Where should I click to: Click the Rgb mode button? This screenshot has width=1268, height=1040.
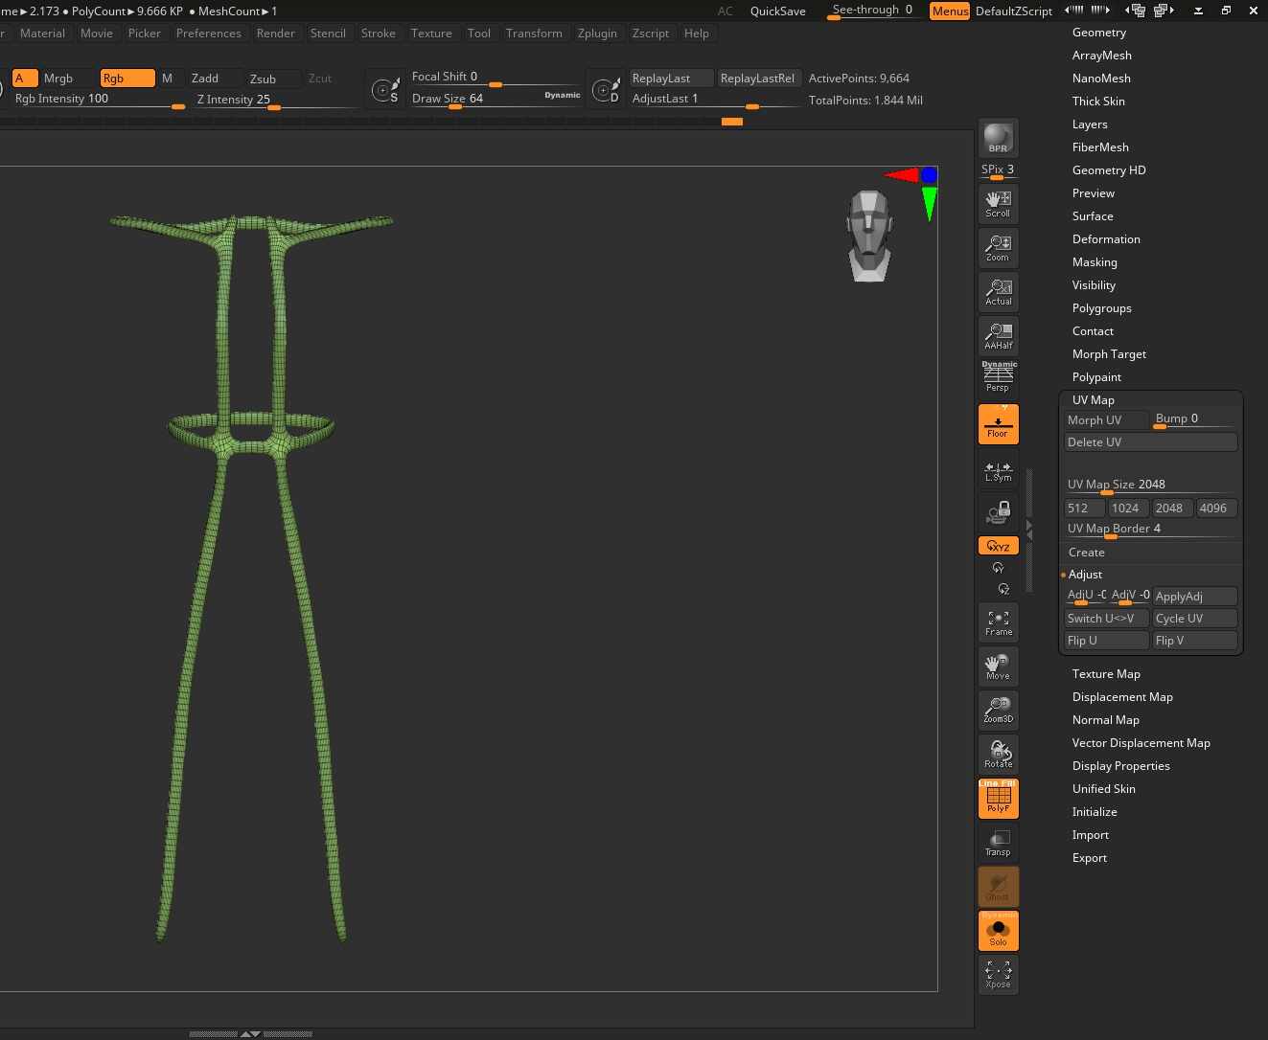(x=127, y=79)
